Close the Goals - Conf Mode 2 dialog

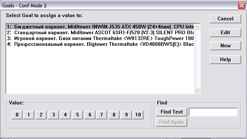242,5
